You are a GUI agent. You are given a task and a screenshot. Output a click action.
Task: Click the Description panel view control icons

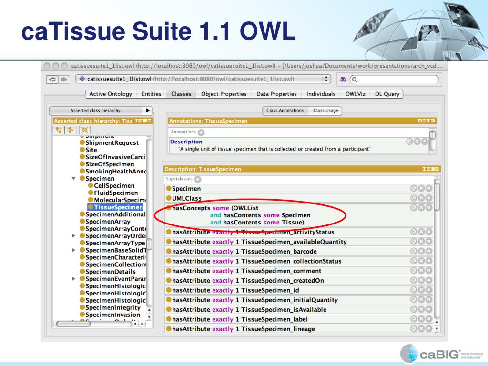[x=431, y=169]
